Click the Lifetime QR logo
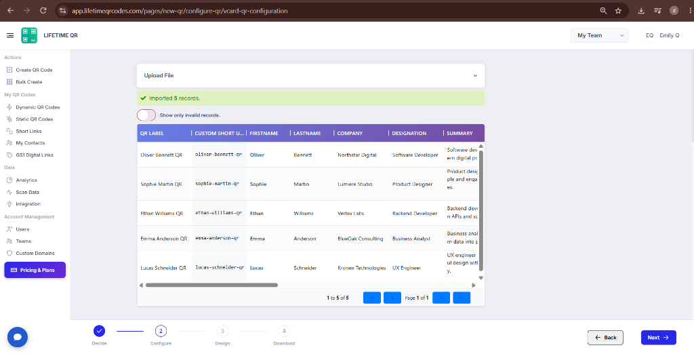The width and height of the screenshot is (694, 354). [29, 35]
